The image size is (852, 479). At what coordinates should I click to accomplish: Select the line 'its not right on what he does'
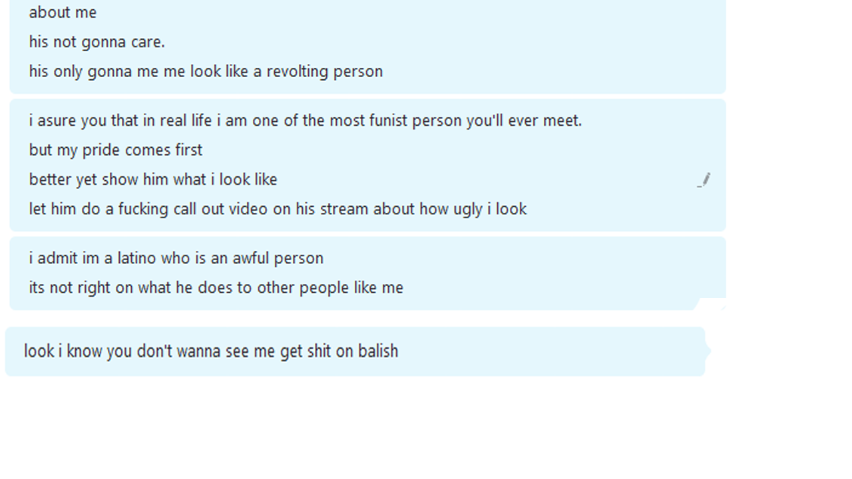216,287
